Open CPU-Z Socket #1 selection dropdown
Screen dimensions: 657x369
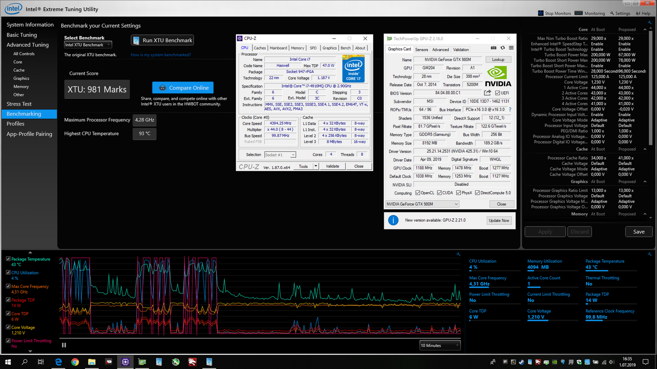pyautogui.click(x=280, y=155)
